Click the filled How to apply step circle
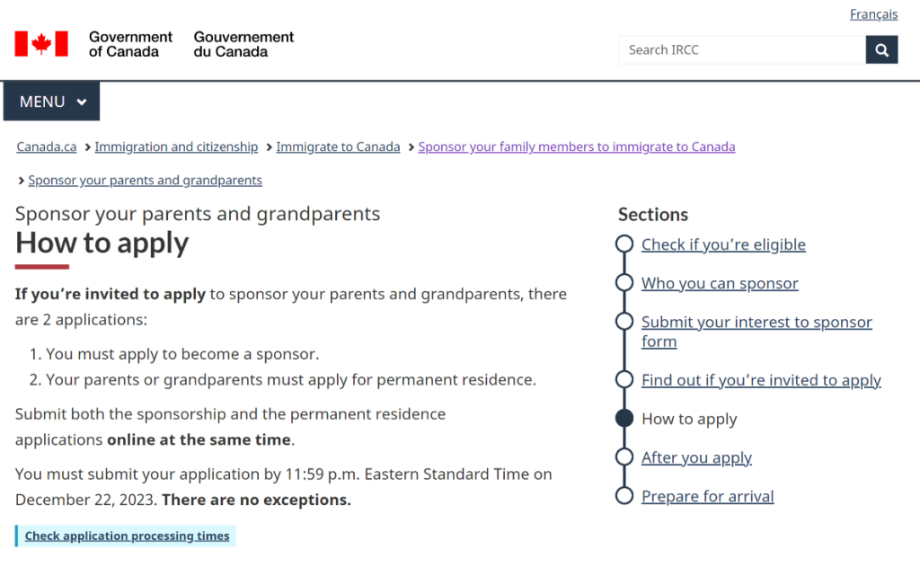Screen dimensions: 920x567 [x=624, y=418]
